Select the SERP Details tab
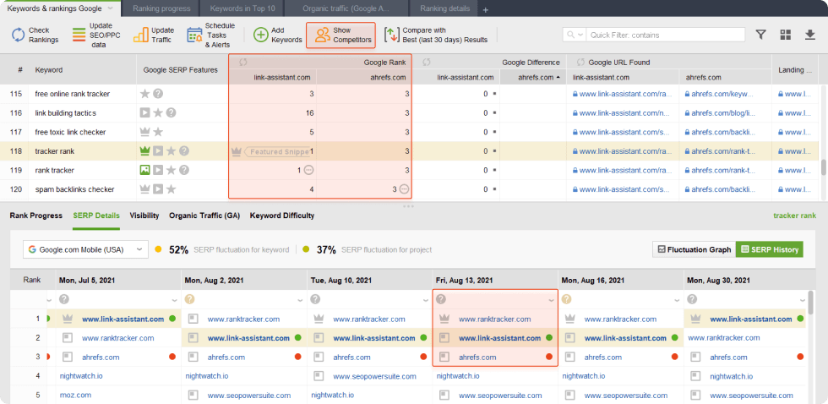This screenshot has width=828, height=404. (x=96, y=216)
